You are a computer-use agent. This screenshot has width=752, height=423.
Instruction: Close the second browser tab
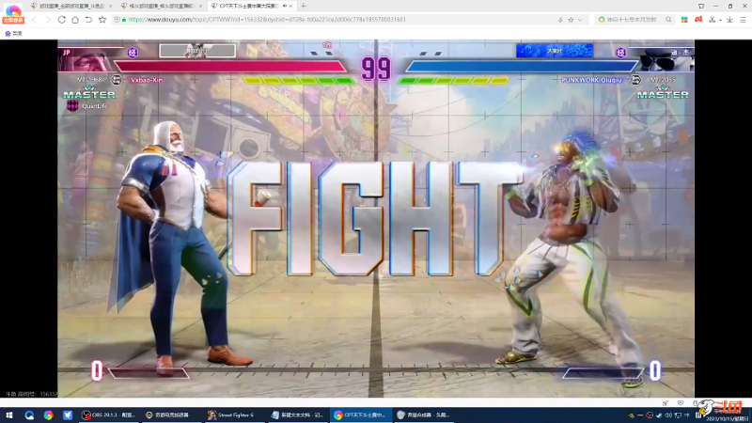(x=200, y=6)
